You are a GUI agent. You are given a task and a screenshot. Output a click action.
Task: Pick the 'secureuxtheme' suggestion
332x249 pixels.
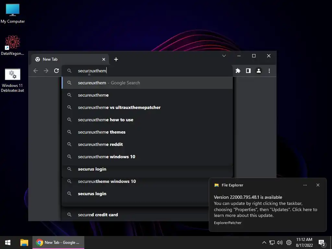148,95
